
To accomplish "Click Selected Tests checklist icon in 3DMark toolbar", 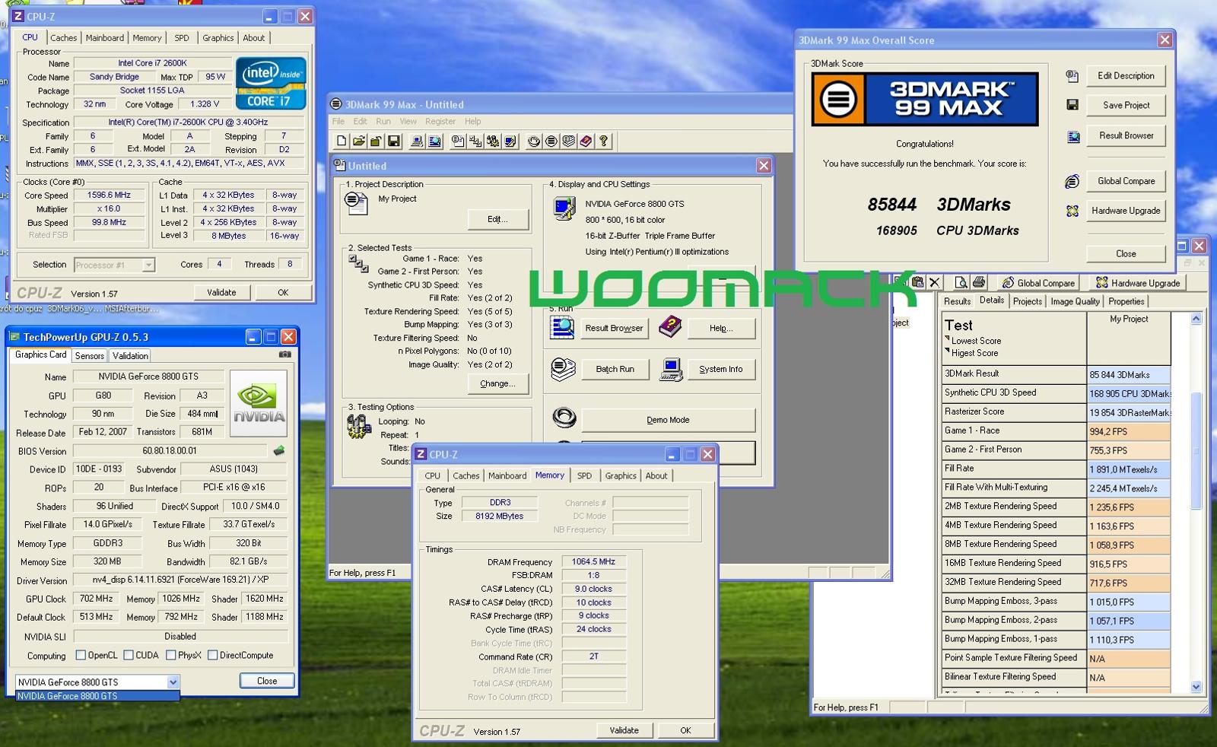I will [x=475, y=141].
